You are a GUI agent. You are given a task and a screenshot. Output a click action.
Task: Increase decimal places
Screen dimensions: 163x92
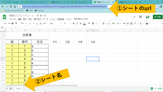(x=40, y=24)
